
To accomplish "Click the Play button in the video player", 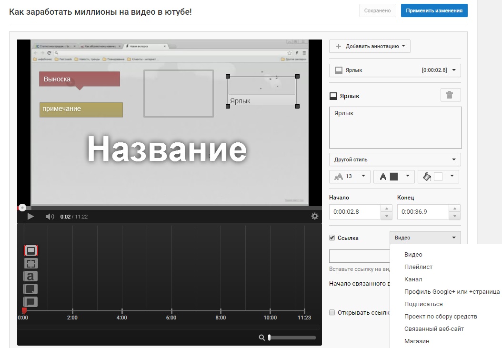I will click(x=30, y=217).
